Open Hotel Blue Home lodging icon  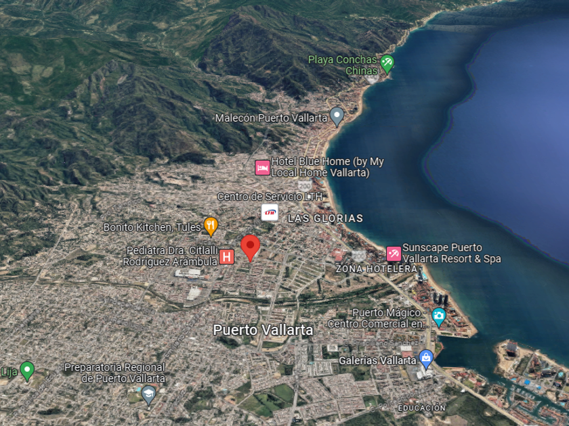[262, 168]
